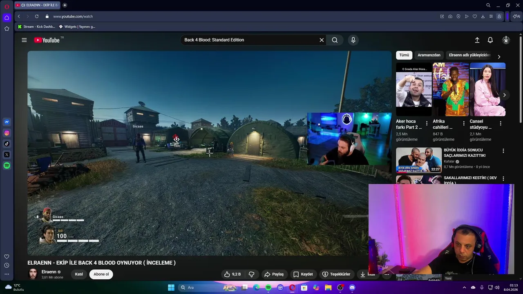Open options for Cansel stüdyoyu short
Viewport: 523px width, 294px height.
(x=501, y=123)
